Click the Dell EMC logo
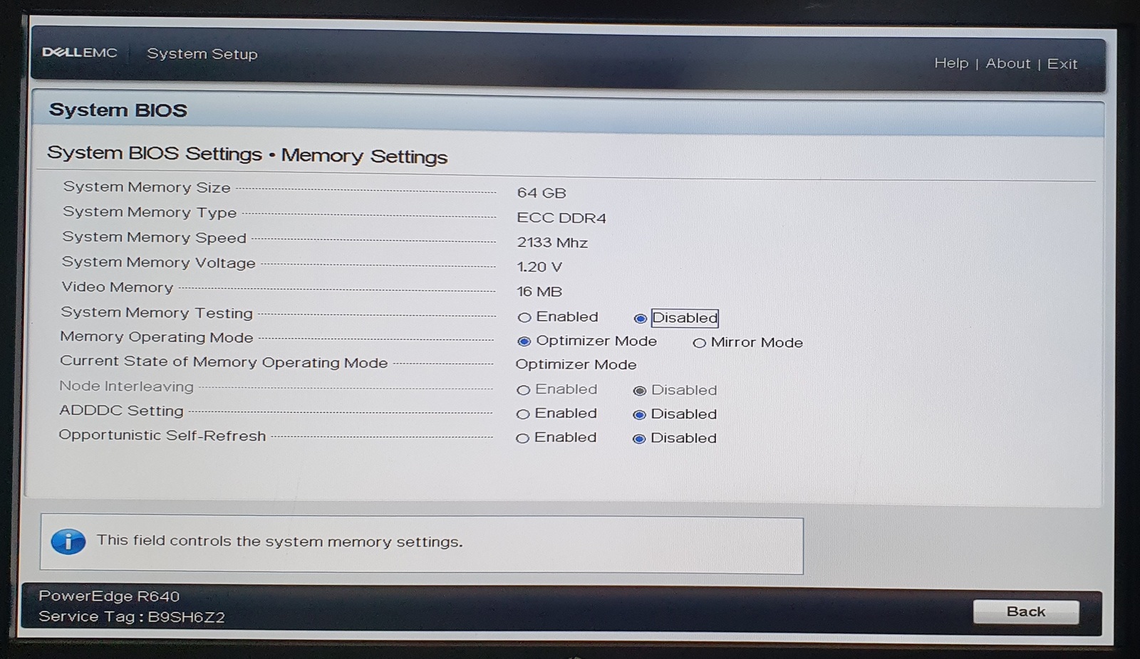The image size is (1140, 659). coord(80,53)
